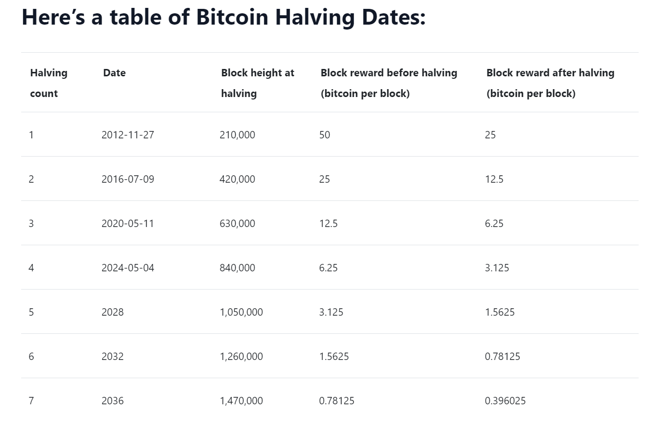The image size is (646, 423).
Task: Click the 630,000 block height cell
Action: (x=237, y=223)
